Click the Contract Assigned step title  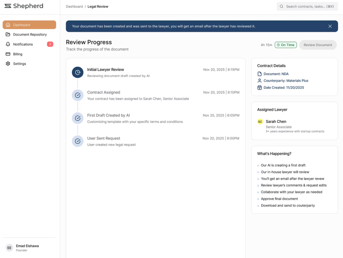pos(103,92)
